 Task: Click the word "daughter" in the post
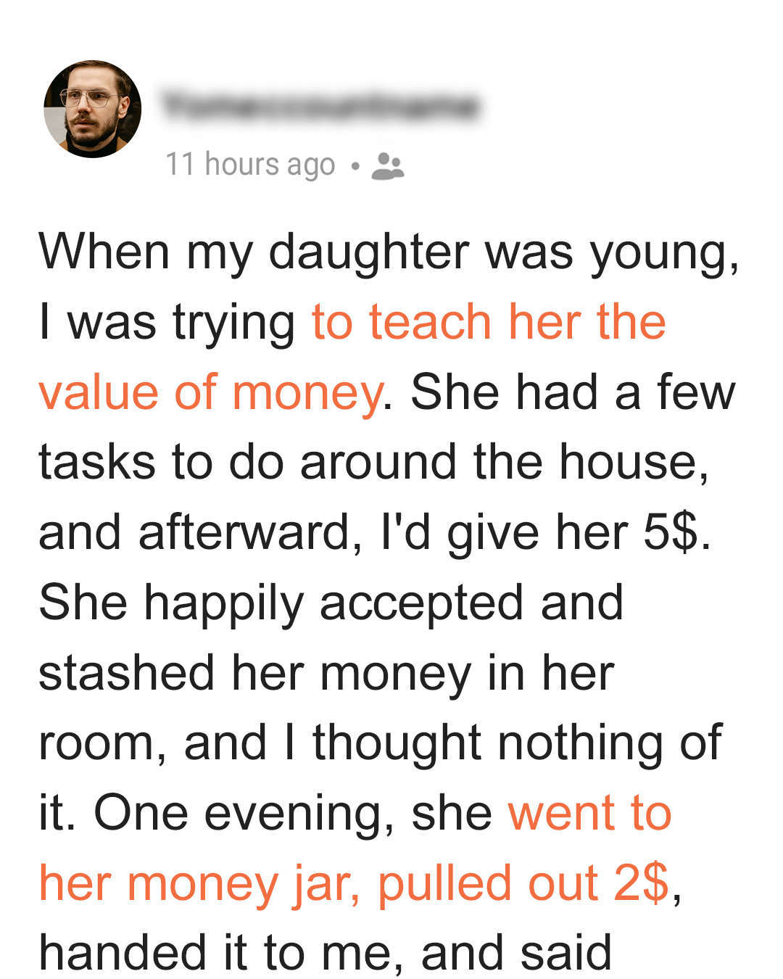[x=368, y=252]
